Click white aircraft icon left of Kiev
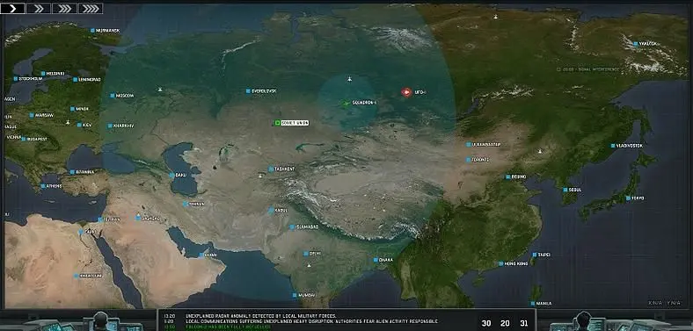 [68, 122]
